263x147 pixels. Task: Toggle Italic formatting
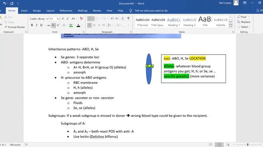(37, 25)
